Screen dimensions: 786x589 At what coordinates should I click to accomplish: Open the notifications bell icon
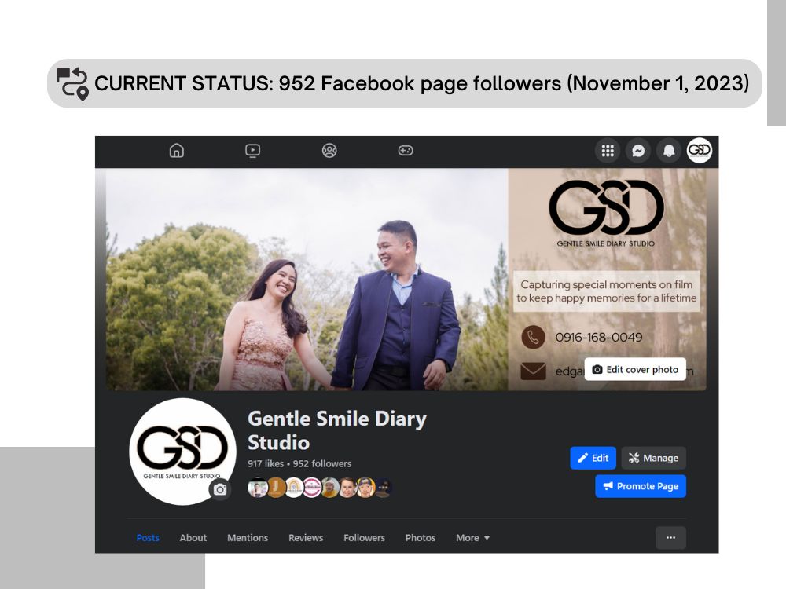[x=669, y=150]
